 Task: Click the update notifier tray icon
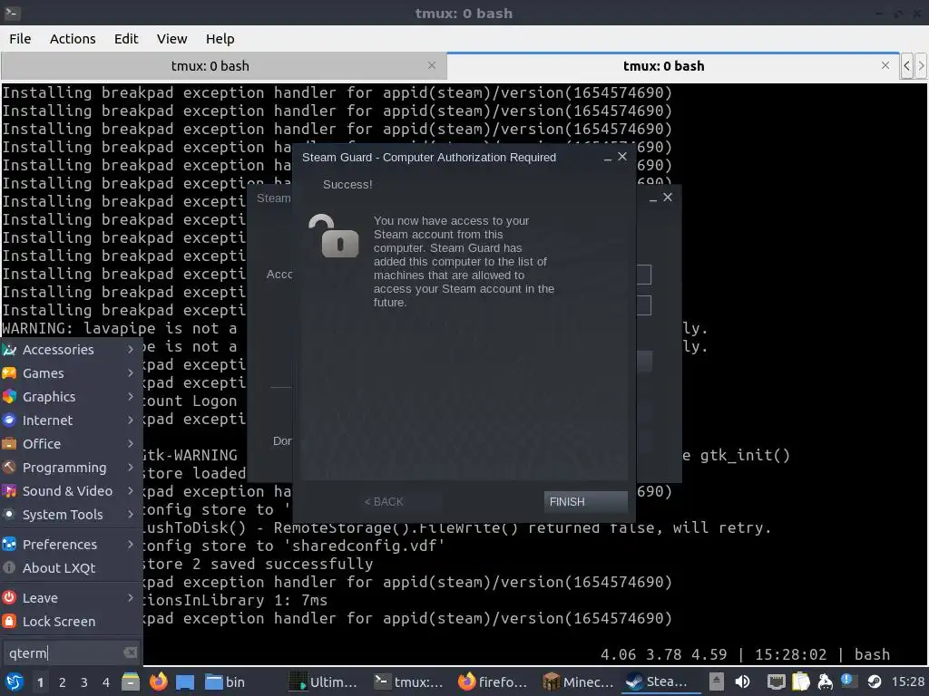[849, 681]
